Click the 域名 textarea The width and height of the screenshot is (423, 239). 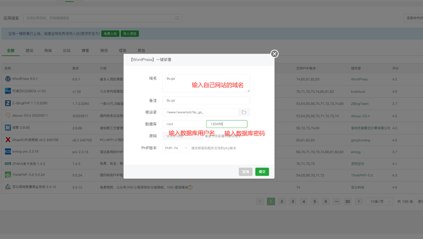[206, 83]
